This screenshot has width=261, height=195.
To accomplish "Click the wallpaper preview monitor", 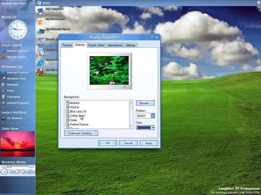I will point(109,71).
